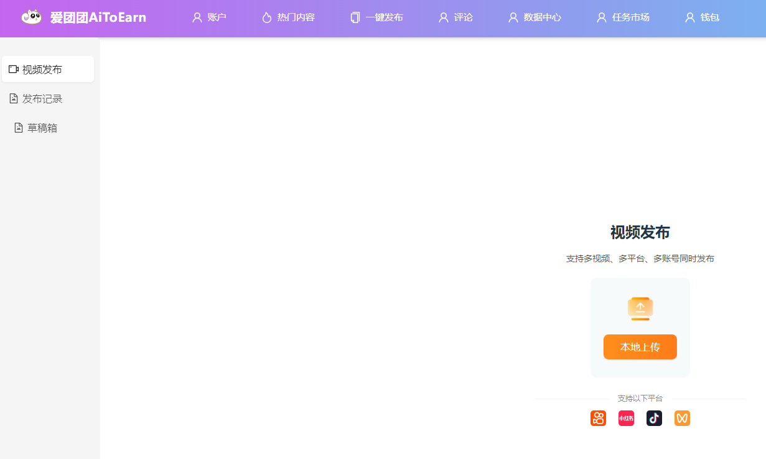
Task: Click the Kuaishou platform icon
Action: pos(598,419)
